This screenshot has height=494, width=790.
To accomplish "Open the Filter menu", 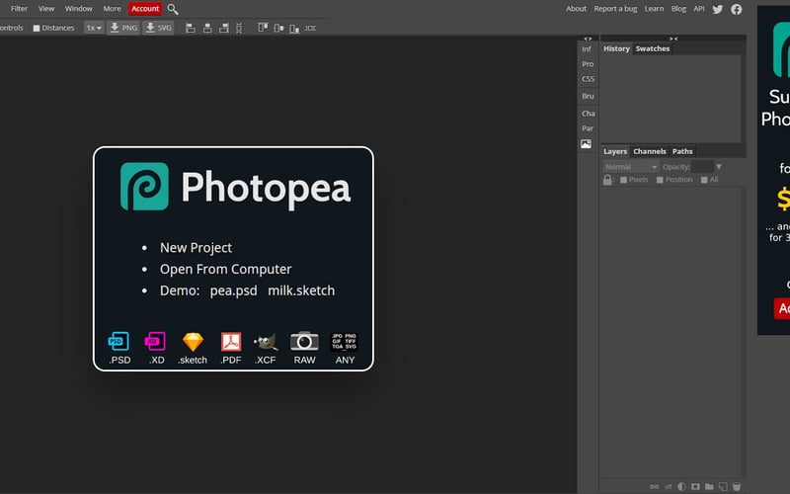I will click(19, 9).
